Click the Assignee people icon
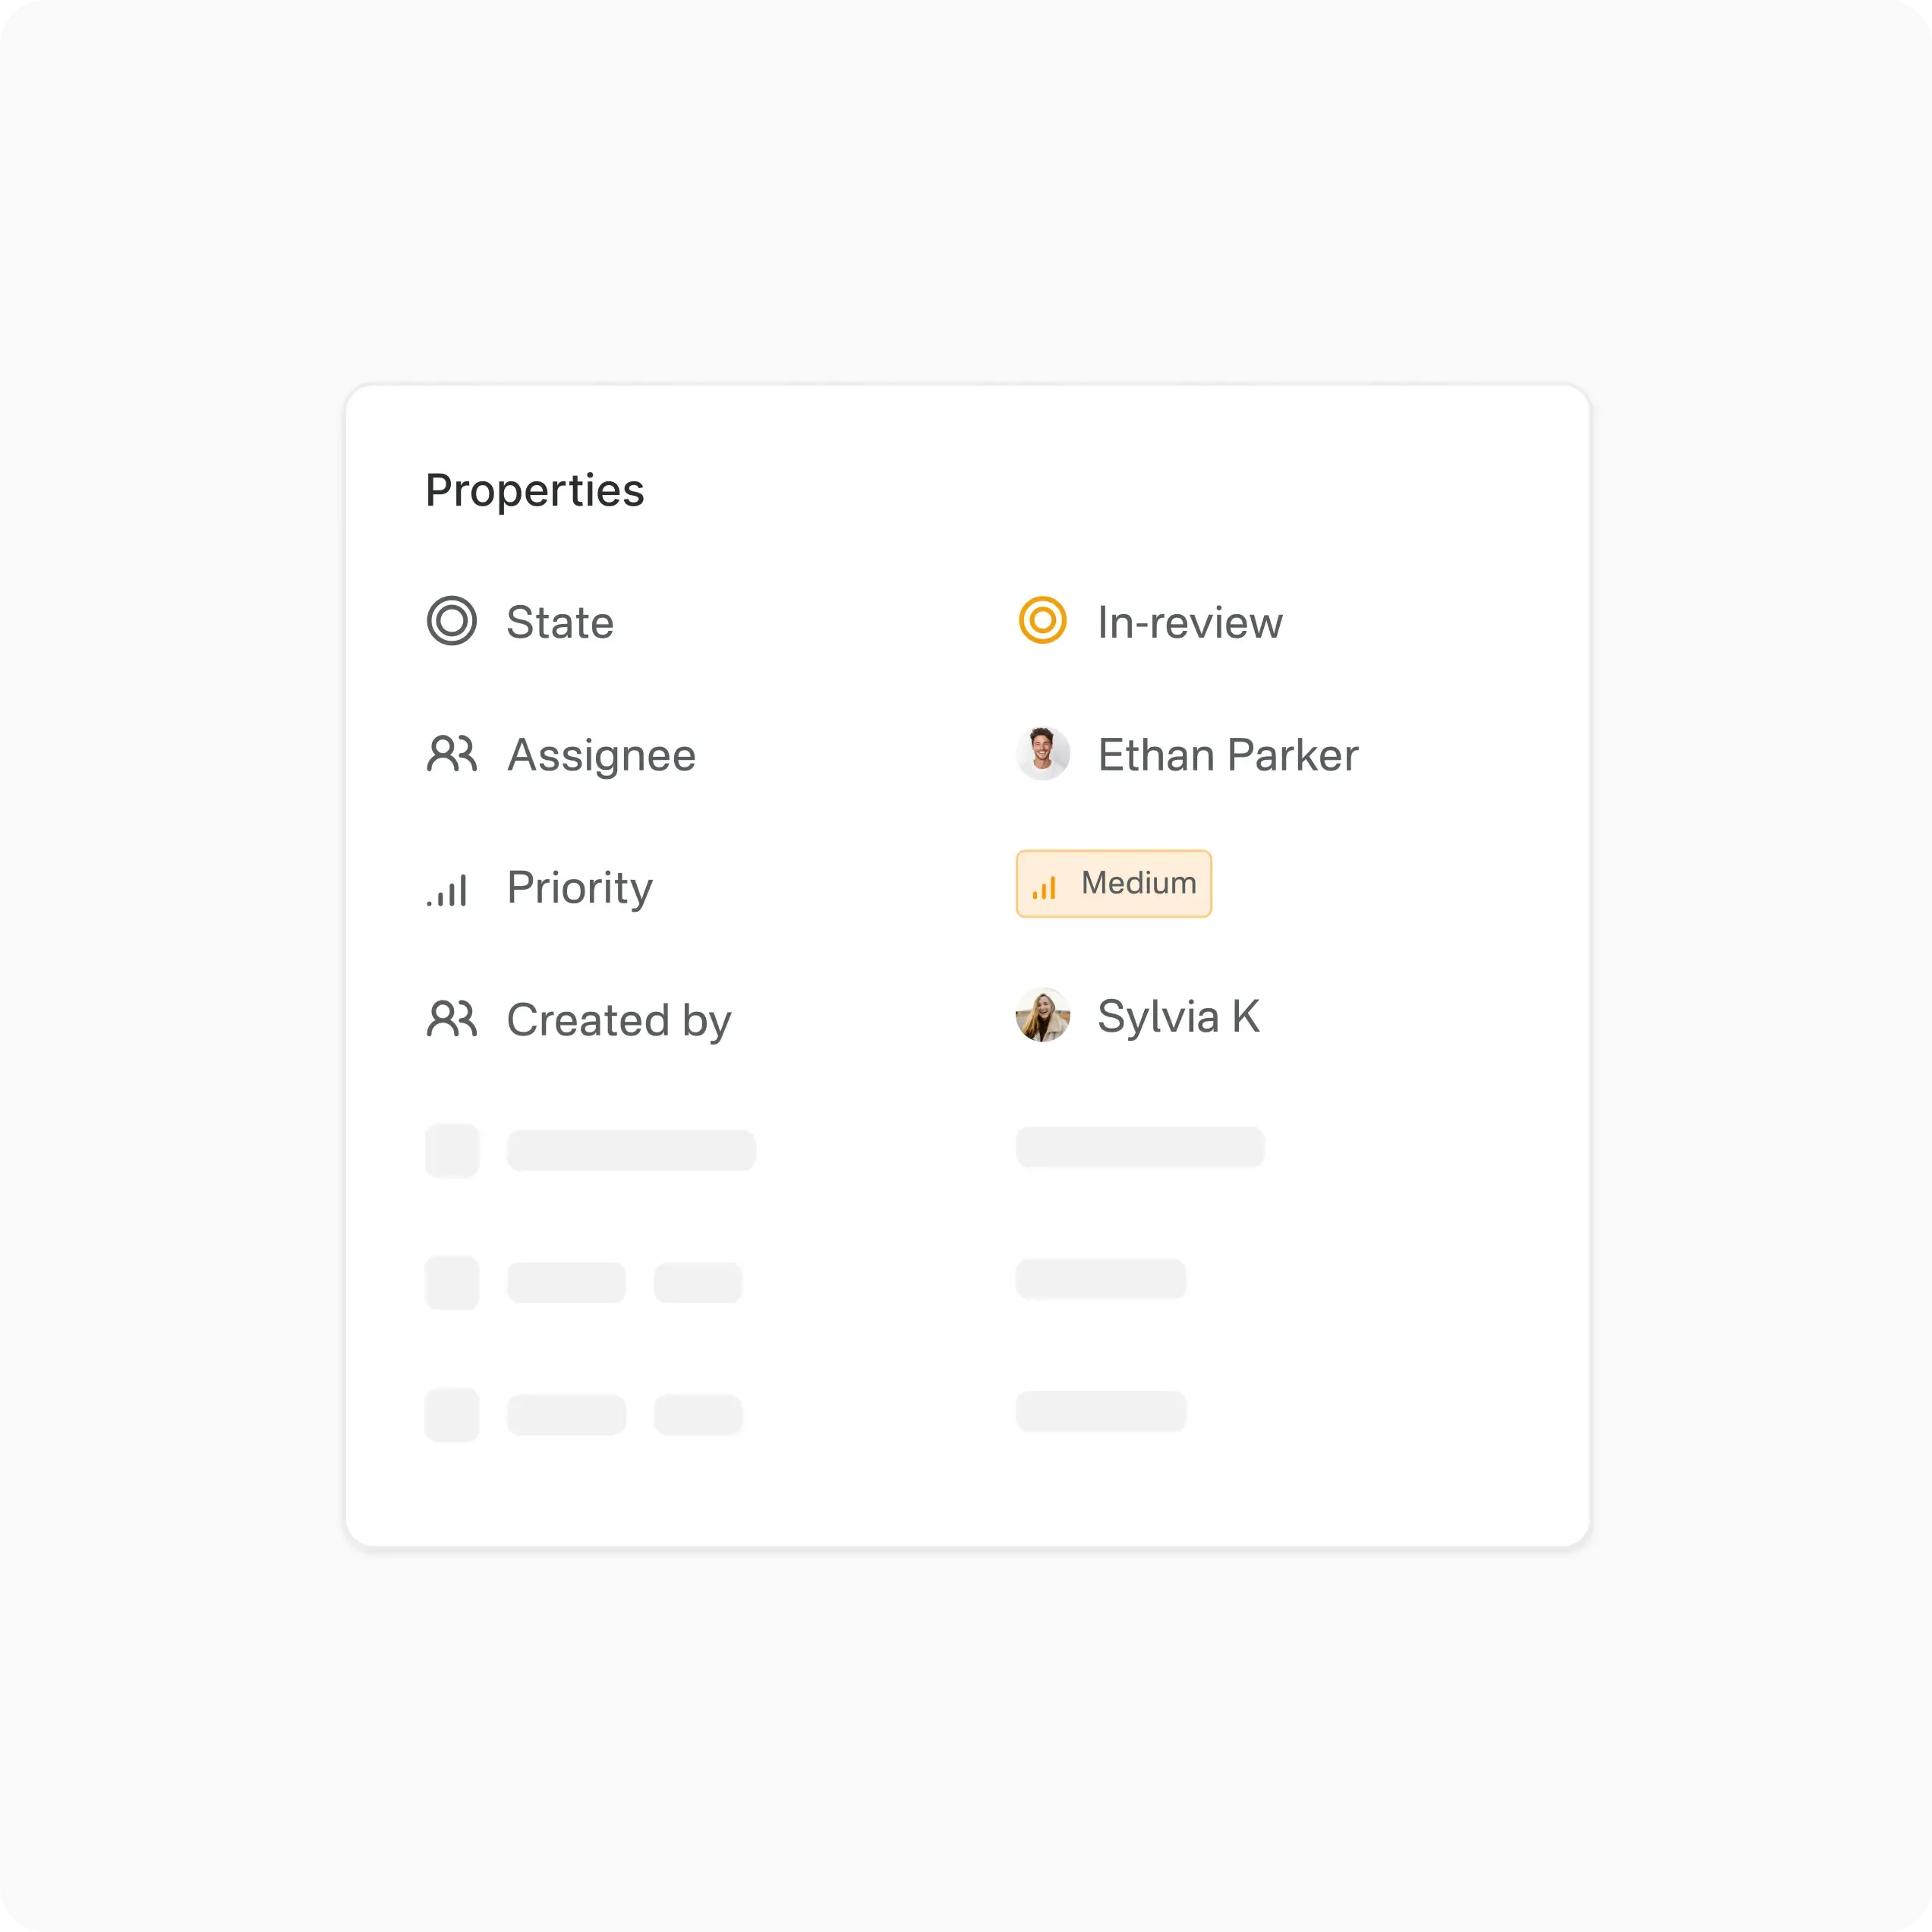Viewport: 1932px width, 1932px height. pos(452,754)
